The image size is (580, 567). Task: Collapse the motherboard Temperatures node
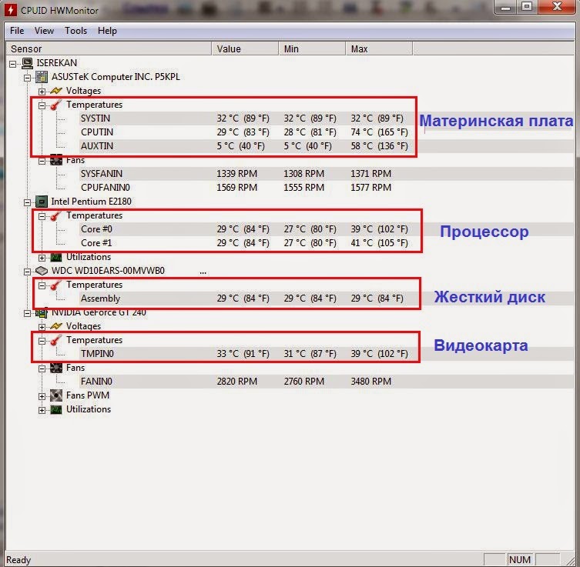point(42,105)
